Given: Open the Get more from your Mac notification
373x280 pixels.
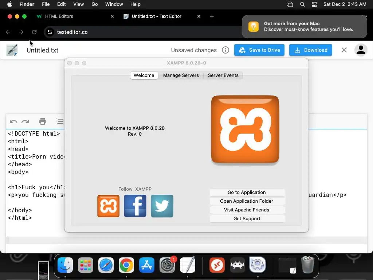Looking at the screenshot, I should tap(304, 26).
